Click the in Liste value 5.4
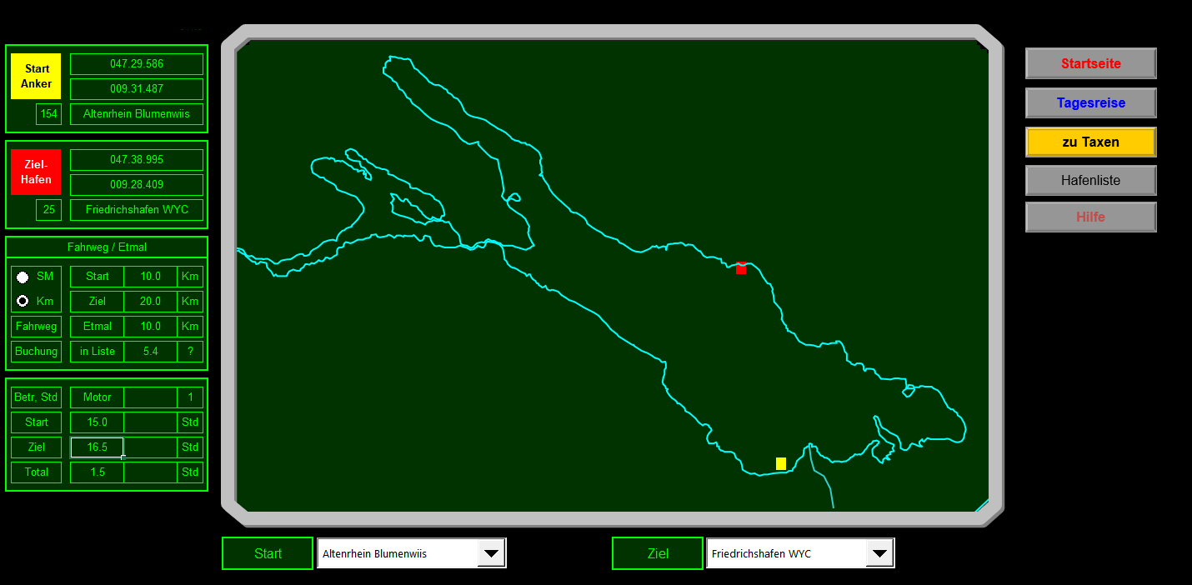Viewport: 1192px width, 585px height. [x=150, y=351]
